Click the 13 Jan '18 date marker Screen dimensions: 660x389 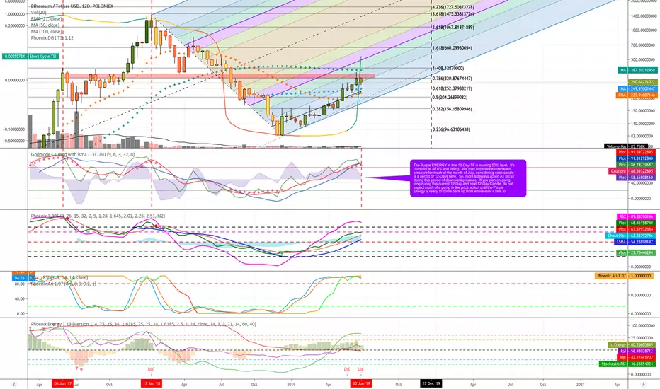pos(151,384)
